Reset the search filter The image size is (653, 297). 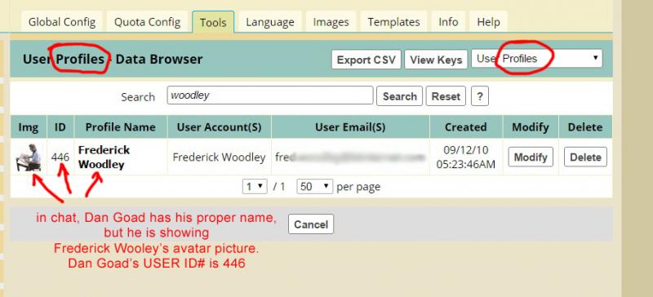click(446, 96)
